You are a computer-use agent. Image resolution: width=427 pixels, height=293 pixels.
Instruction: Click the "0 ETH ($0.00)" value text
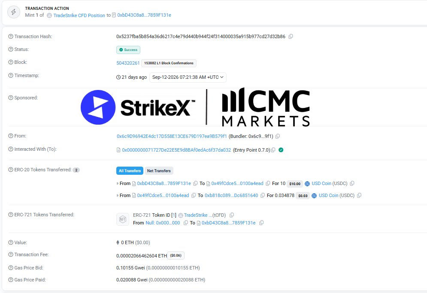[135, 242]
